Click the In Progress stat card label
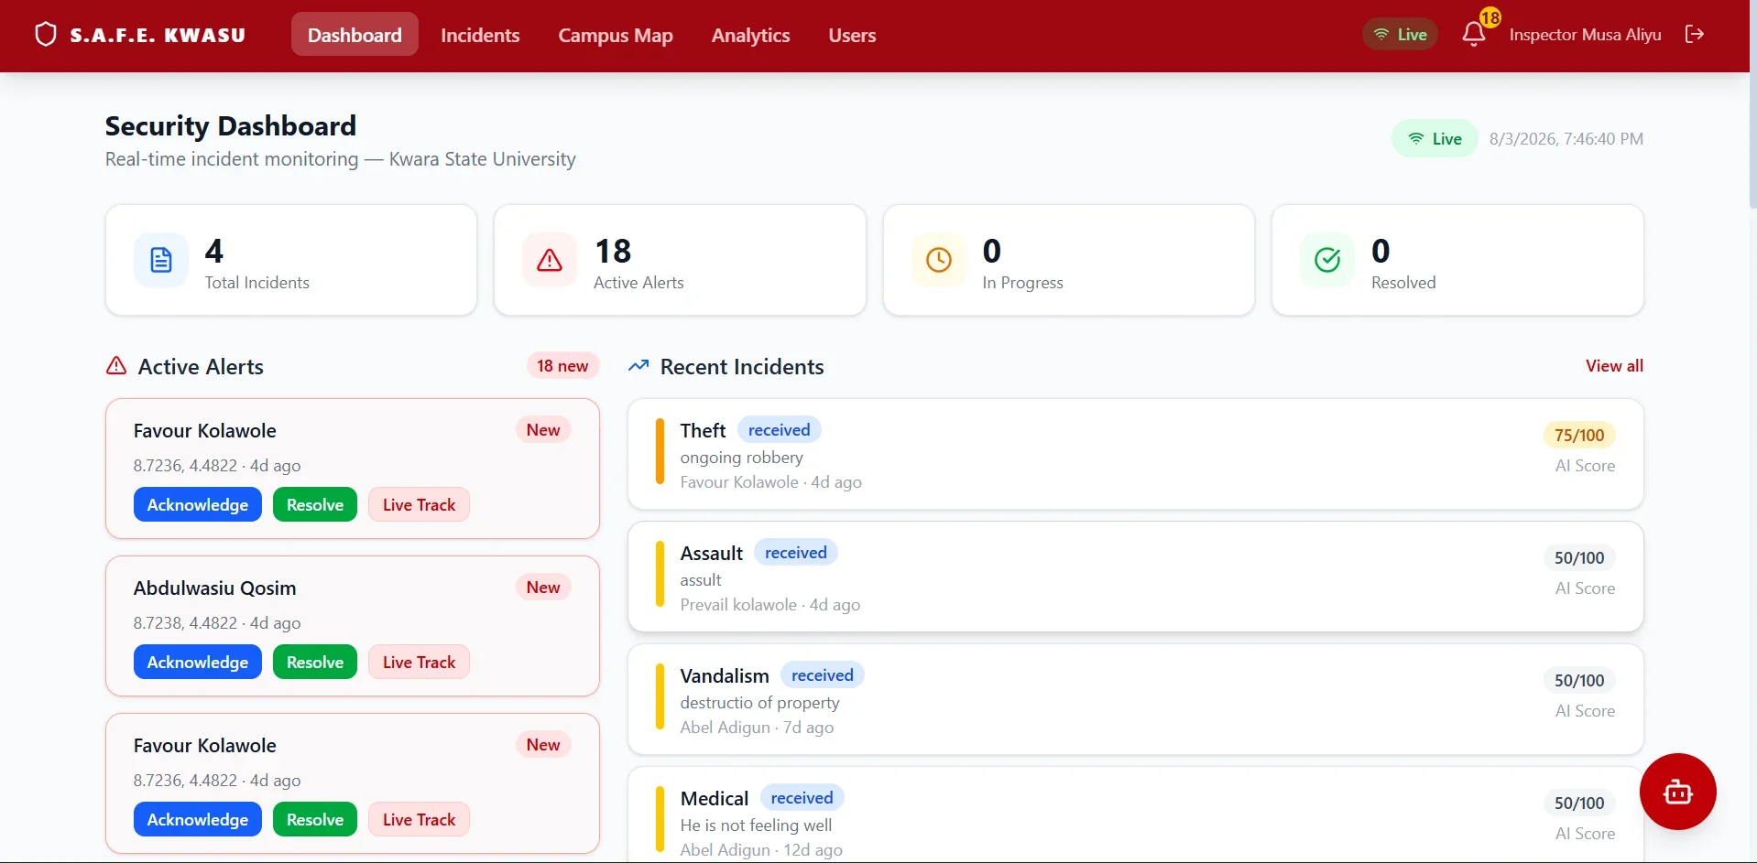 point(1022,283)
